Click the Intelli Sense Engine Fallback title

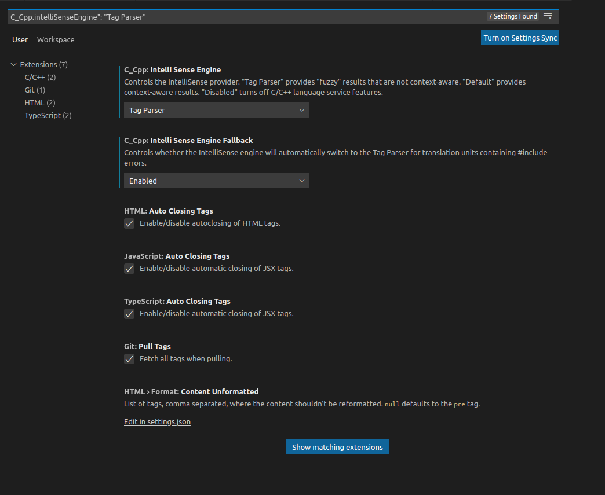pos(188,140)
